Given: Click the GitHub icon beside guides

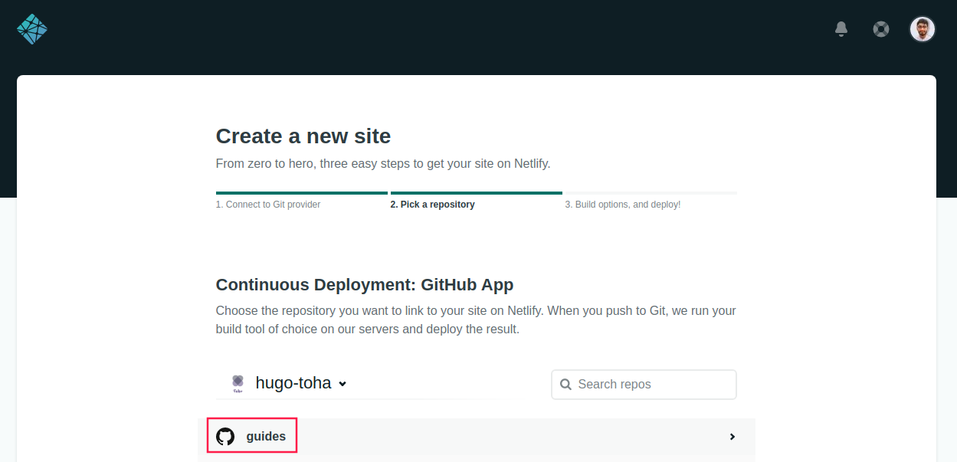Looking at the screenshot, I should 225,437.
